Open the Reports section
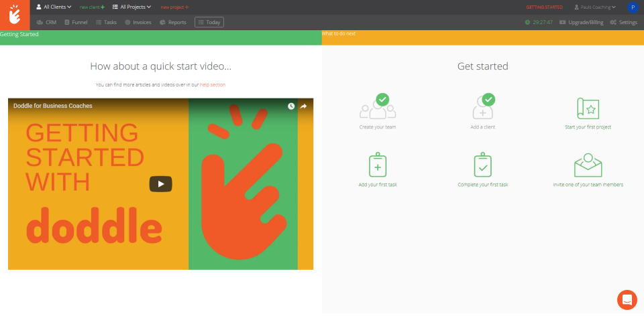Image resolution: width=644 pixels, height=316 pixels. (173, 22)
